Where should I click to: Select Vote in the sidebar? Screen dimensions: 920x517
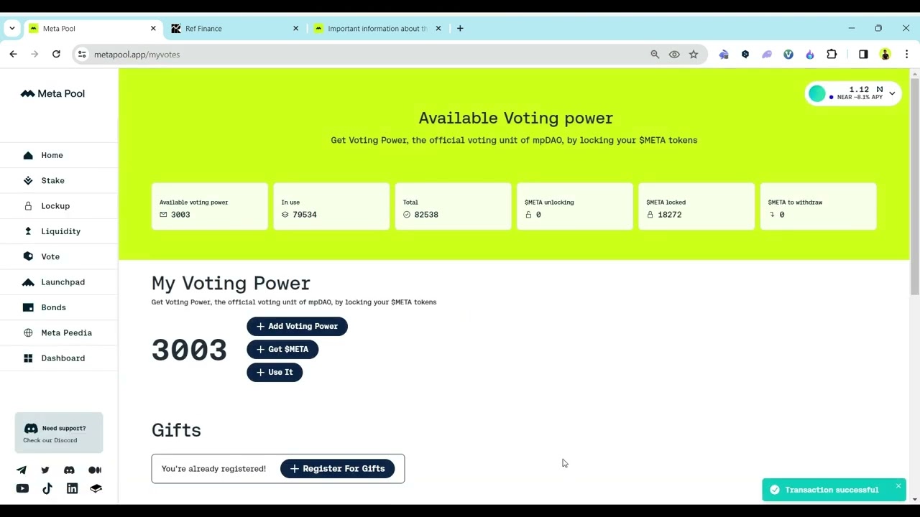[50, 256]
